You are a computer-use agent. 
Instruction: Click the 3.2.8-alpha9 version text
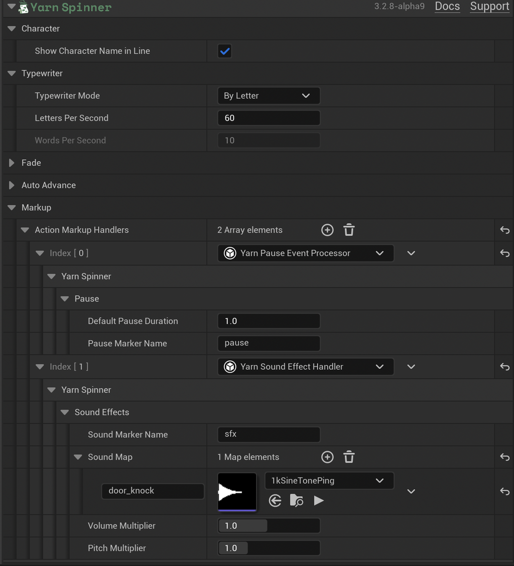pyautogui.click(x=399, y=7)
